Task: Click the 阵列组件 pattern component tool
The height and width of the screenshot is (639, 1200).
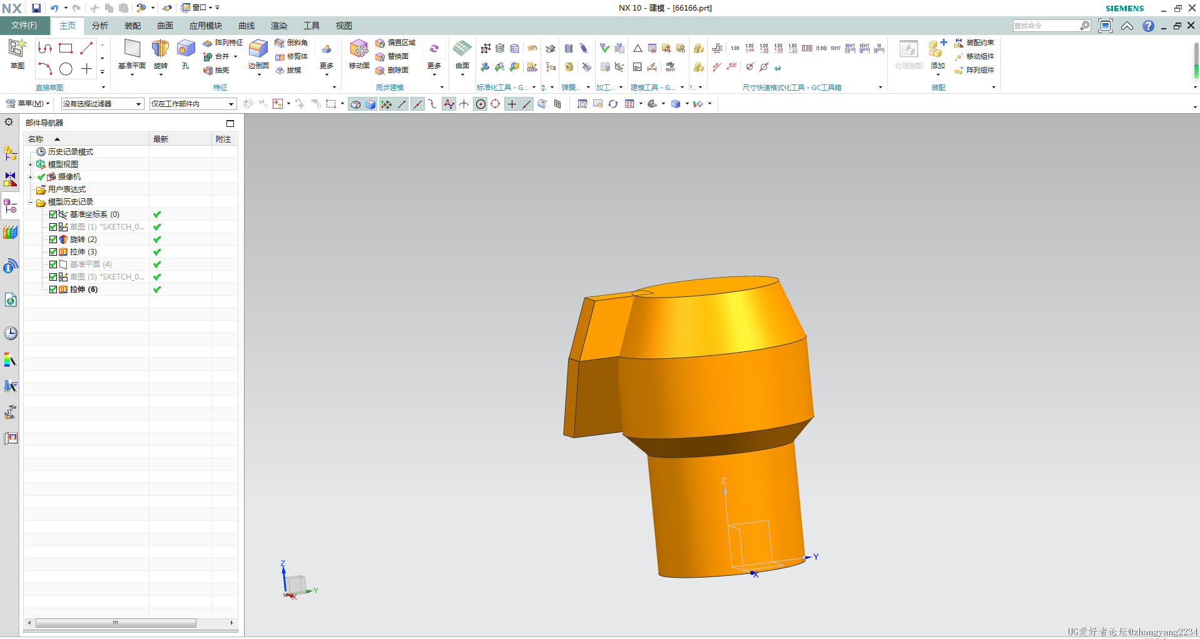Action: click(974, 70)
